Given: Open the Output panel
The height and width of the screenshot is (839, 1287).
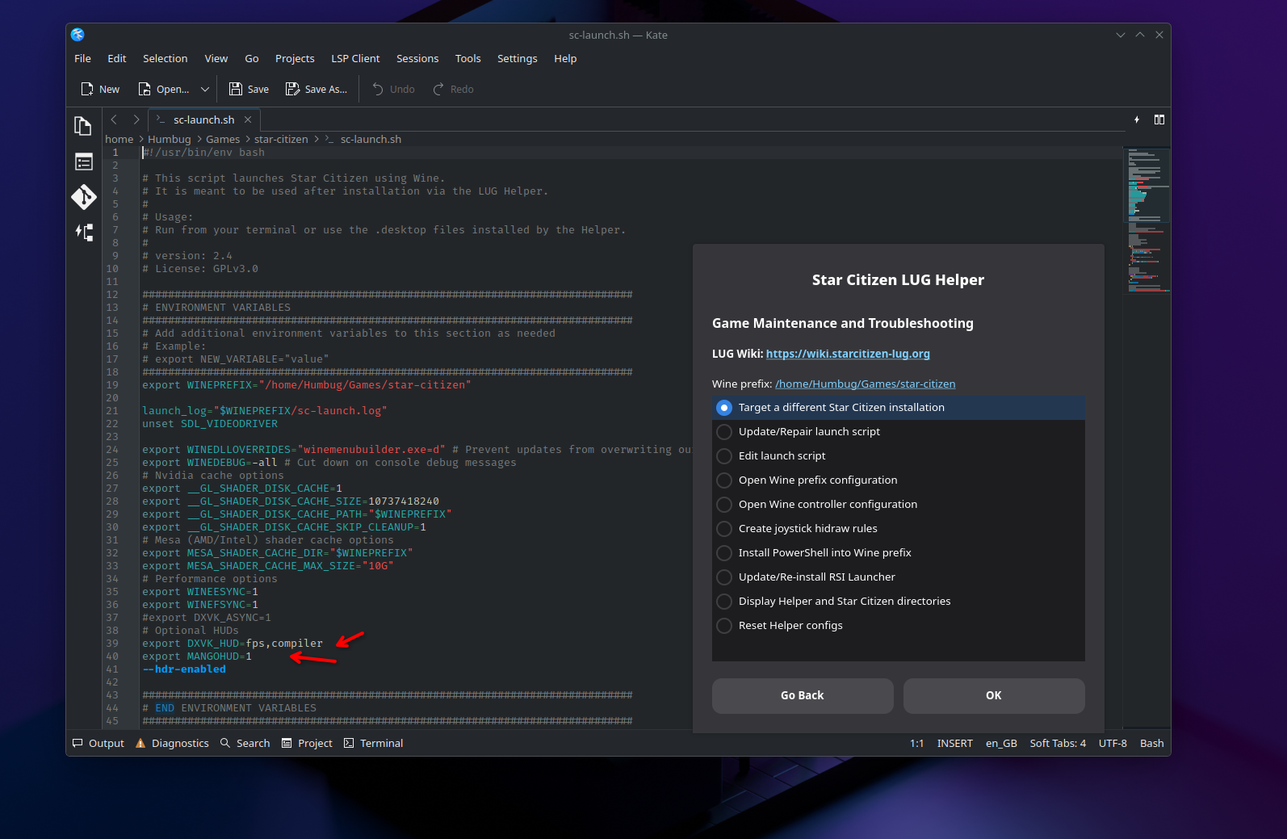Looking at the screenshot, I should coord(99,743).
